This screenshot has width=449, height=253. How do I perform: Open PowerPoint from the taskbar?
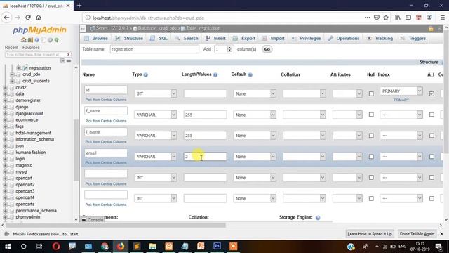(201, 247)
